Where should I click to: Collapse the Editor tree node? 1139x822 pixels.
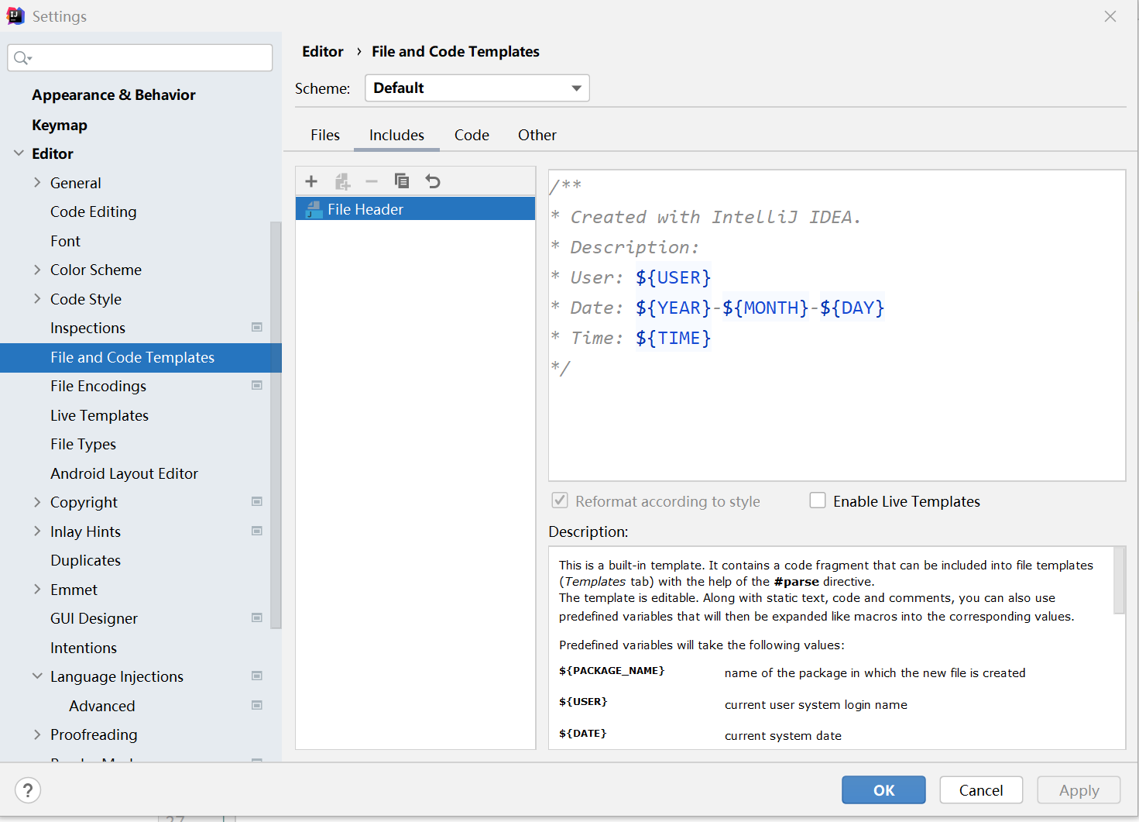pyautogui.click(x=19, y=153)
